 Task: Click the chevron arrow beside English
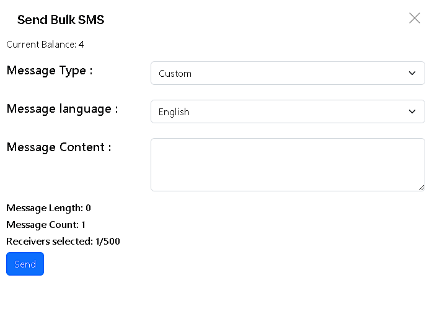(412, 111)
